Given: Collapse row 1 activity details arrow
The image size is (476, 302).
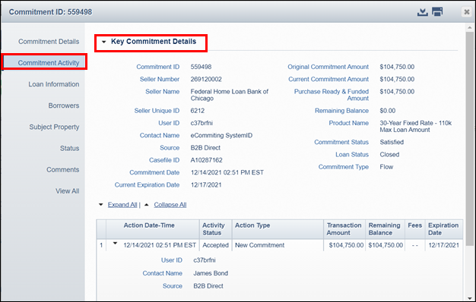Looking at the screenshot, I should click(x=115, y=244).
